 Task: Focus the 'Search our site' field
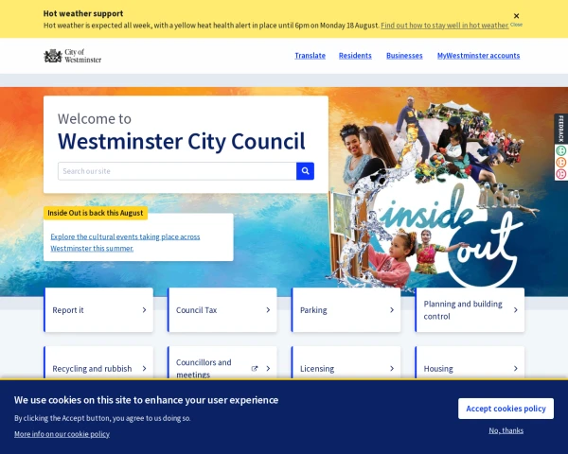(177, 171)
